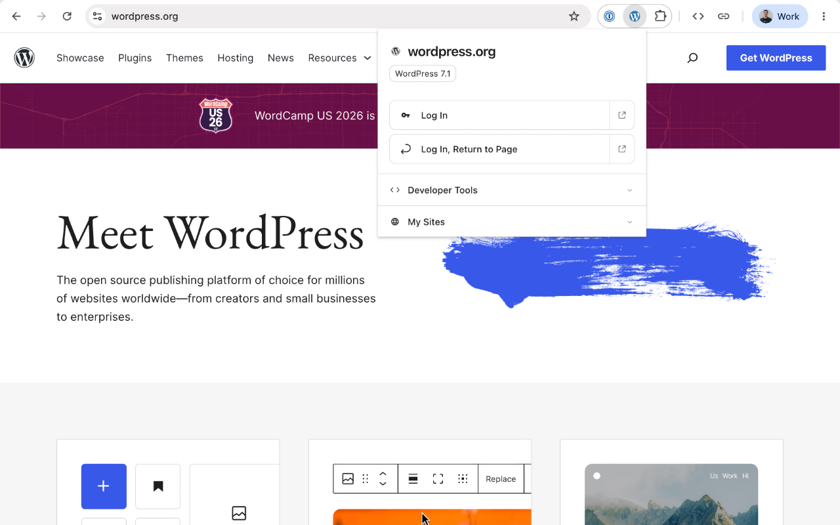Click the dotted grid toolbar icon
Viewport: 840px width, 525px height.
click(463, 479)
